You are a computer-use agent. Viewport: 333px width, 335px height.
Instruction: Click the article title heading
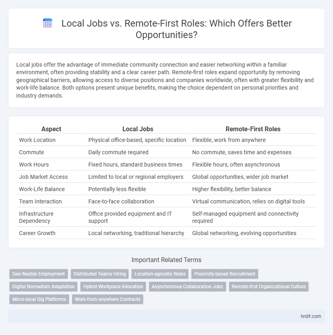[x=176, y=29]
